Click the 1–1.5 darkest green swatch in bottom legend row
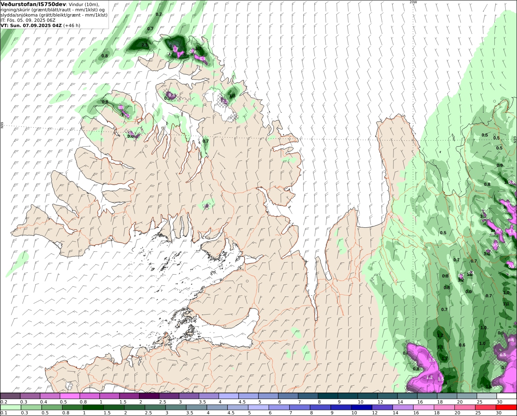This screenshot has height=416, width=517. 93,408
